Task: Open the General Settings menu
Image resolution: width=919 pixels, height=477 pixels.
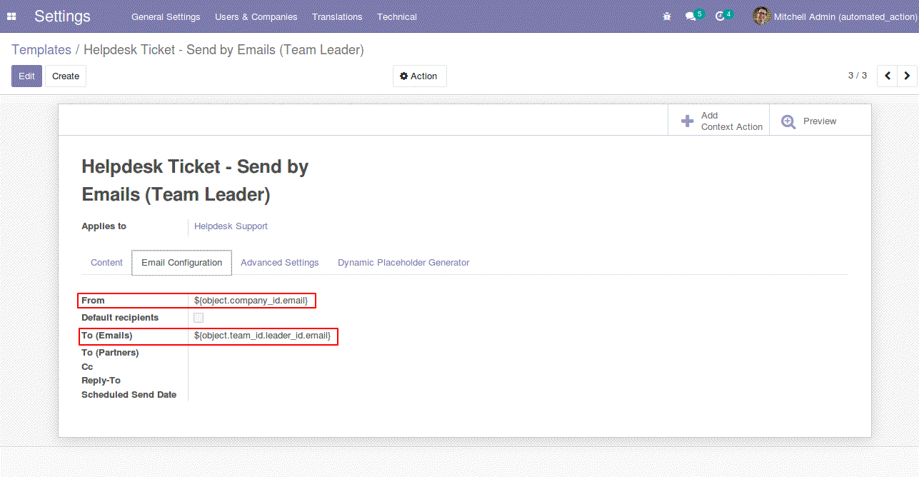Action: click(166, 16)
